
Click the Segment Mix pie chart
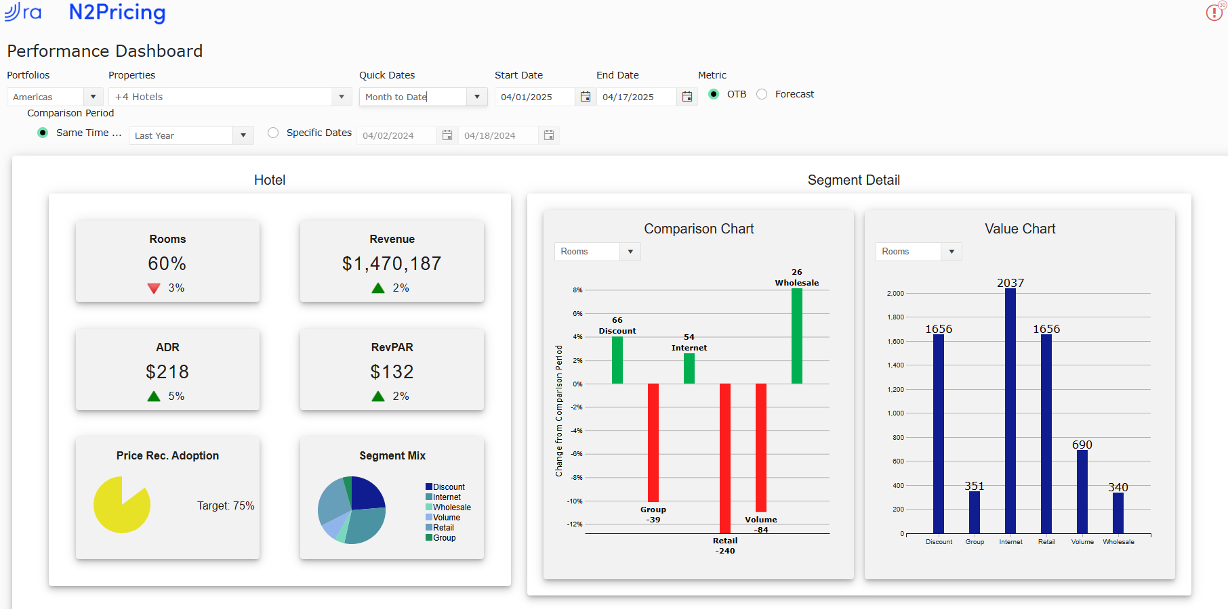(352, 510)
